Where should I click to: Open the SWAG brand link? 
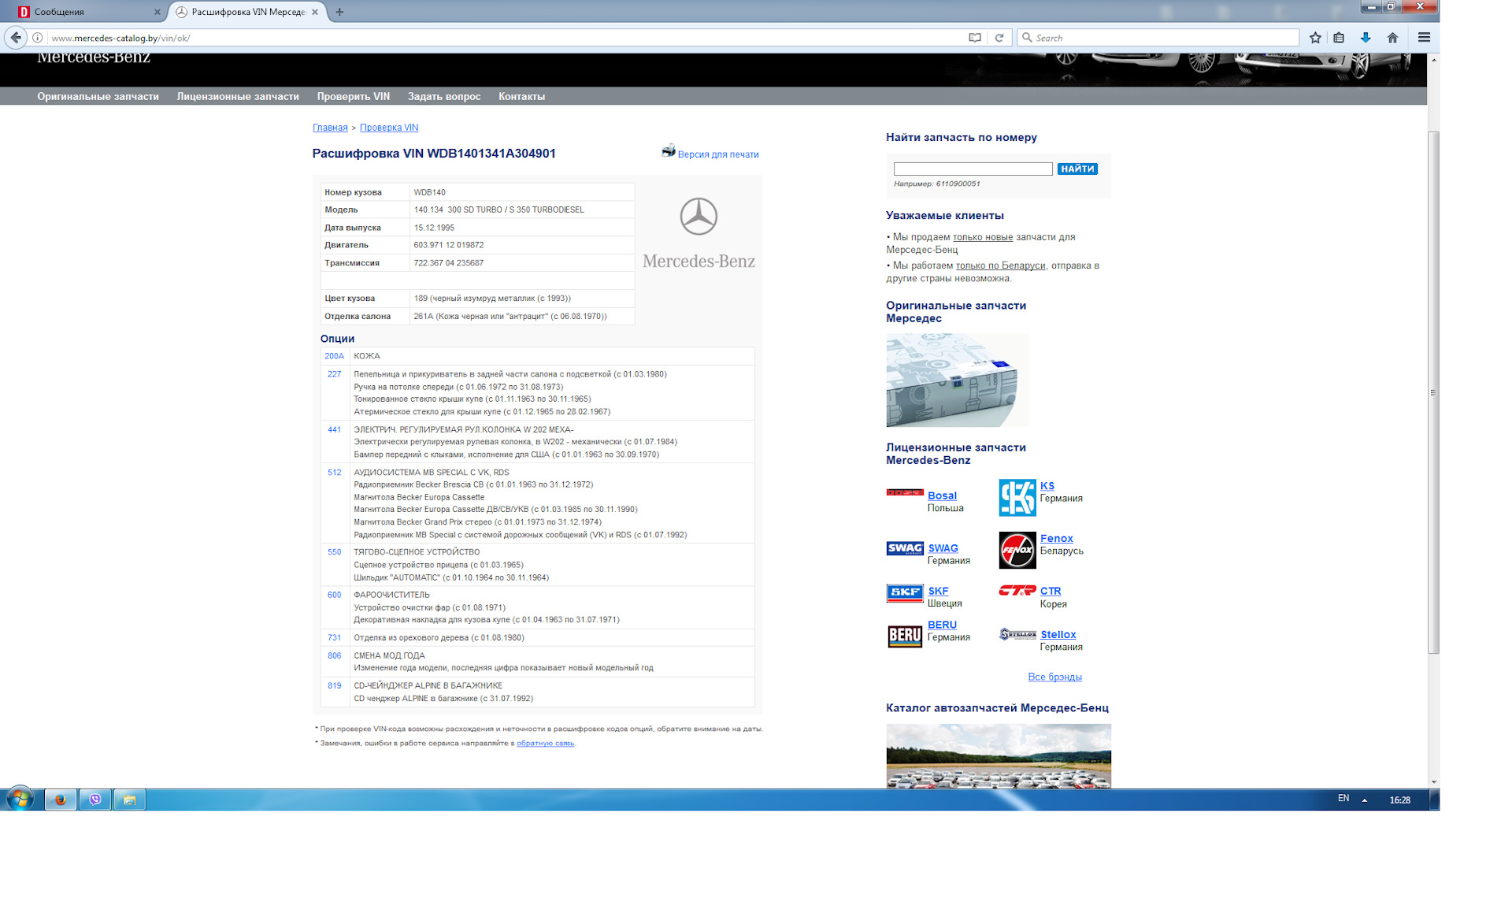click(943, 548)
